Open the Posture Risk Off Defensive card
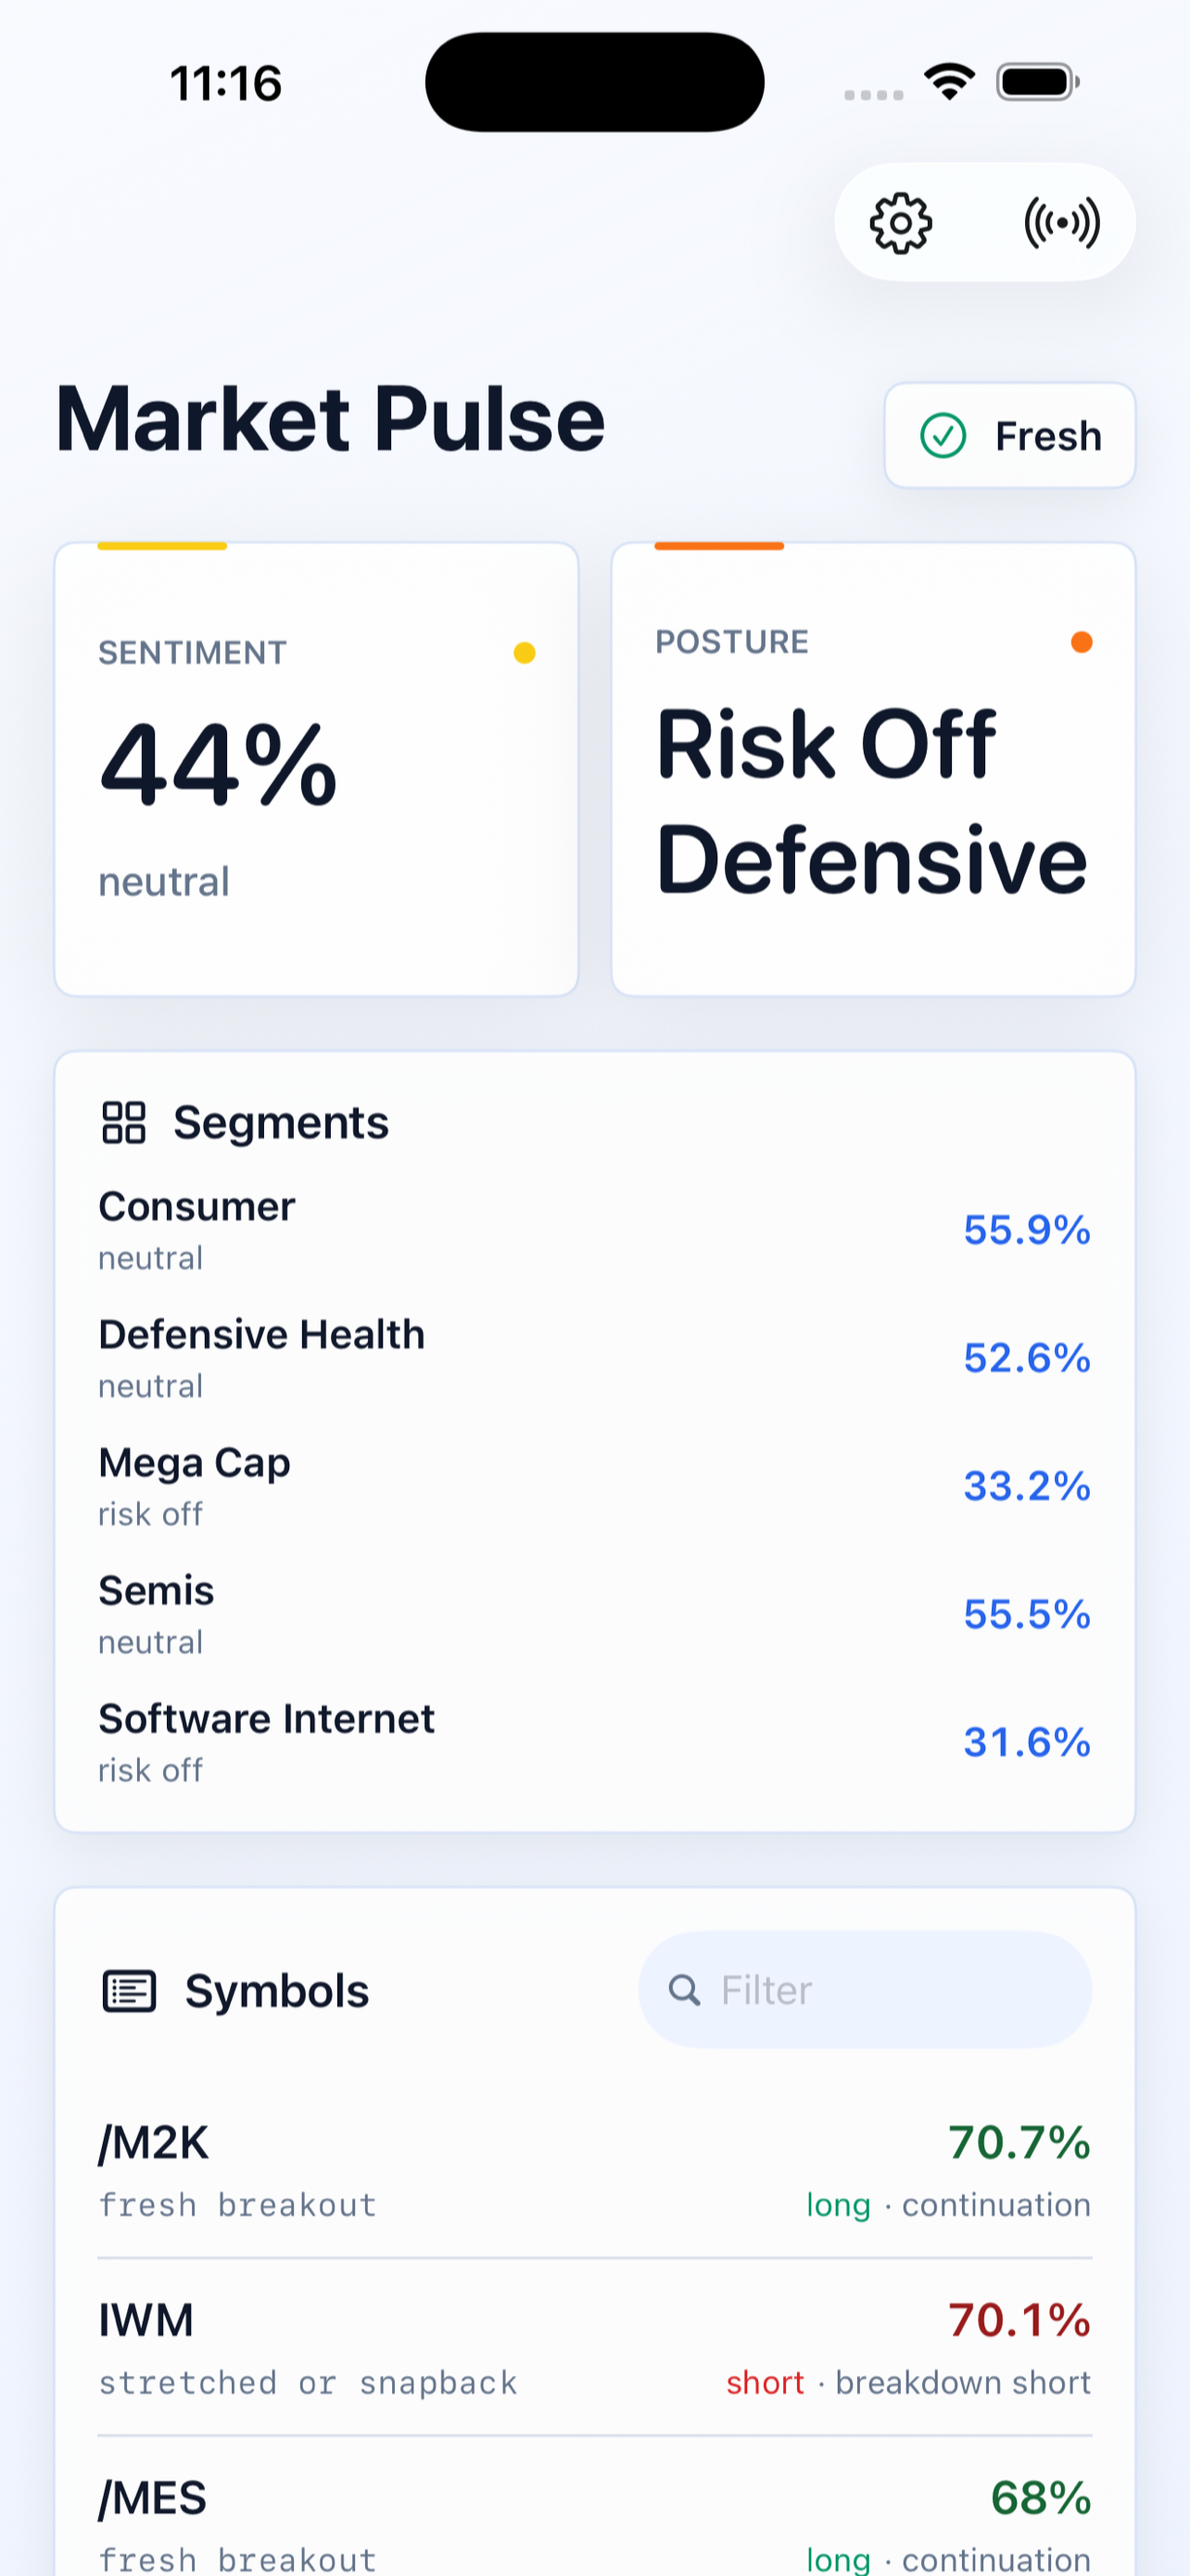The width and height of the screenshot is (1190, 2576). click(873, 769)
